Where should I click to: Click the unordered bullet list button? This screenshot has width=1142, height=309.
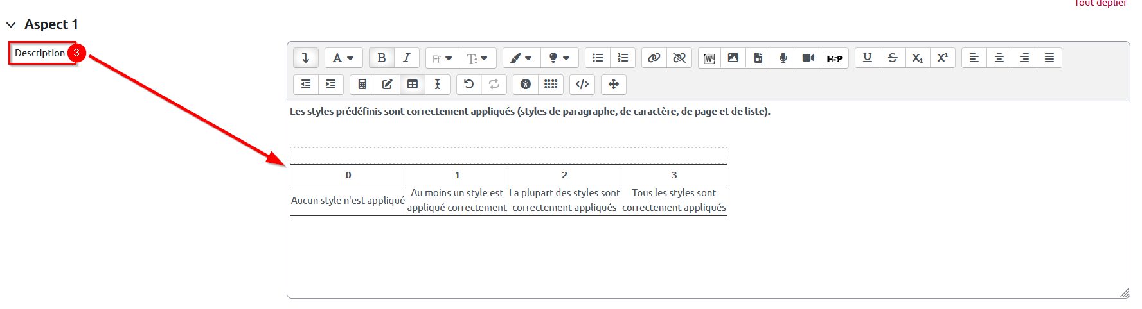point(598,58)
